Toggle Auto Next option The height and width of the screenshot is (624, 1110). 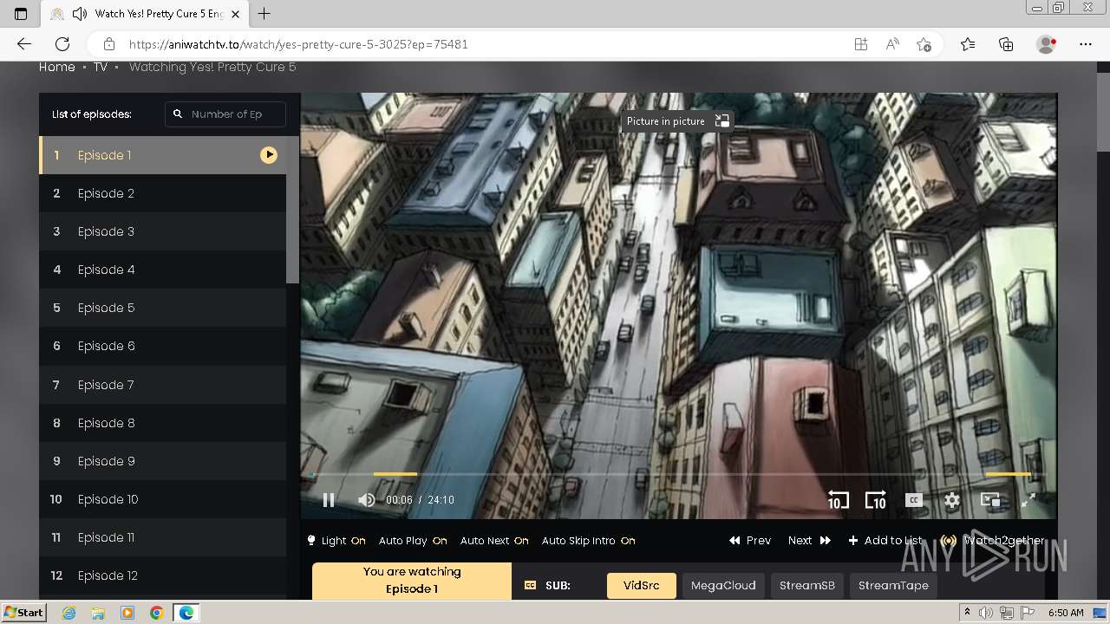coord(494,540)
